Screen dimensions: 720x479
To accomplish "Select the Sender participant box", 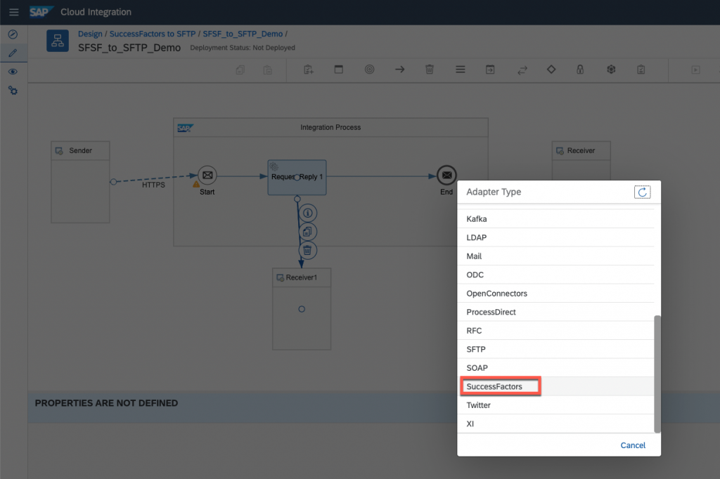I will [80, 182].
